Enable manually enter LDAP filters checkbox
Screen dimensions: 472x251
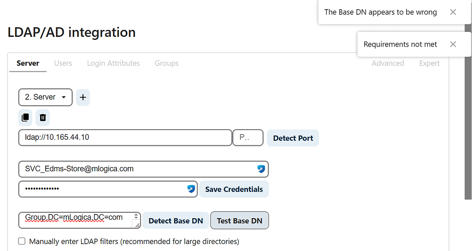(x=22, y=241)
